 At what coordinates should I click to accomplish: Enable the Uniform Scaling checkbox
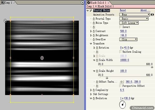coord(120,52)
